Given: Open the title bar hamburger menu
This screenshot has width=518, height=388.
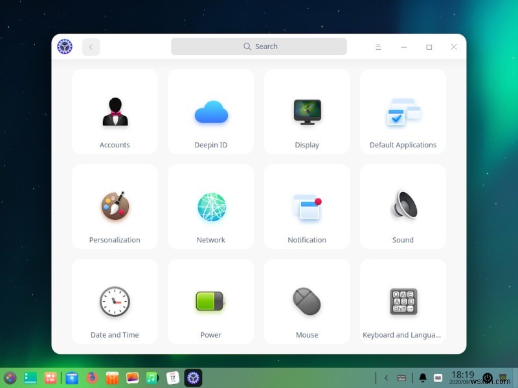Looking at the screenshot, I should 378,47.
